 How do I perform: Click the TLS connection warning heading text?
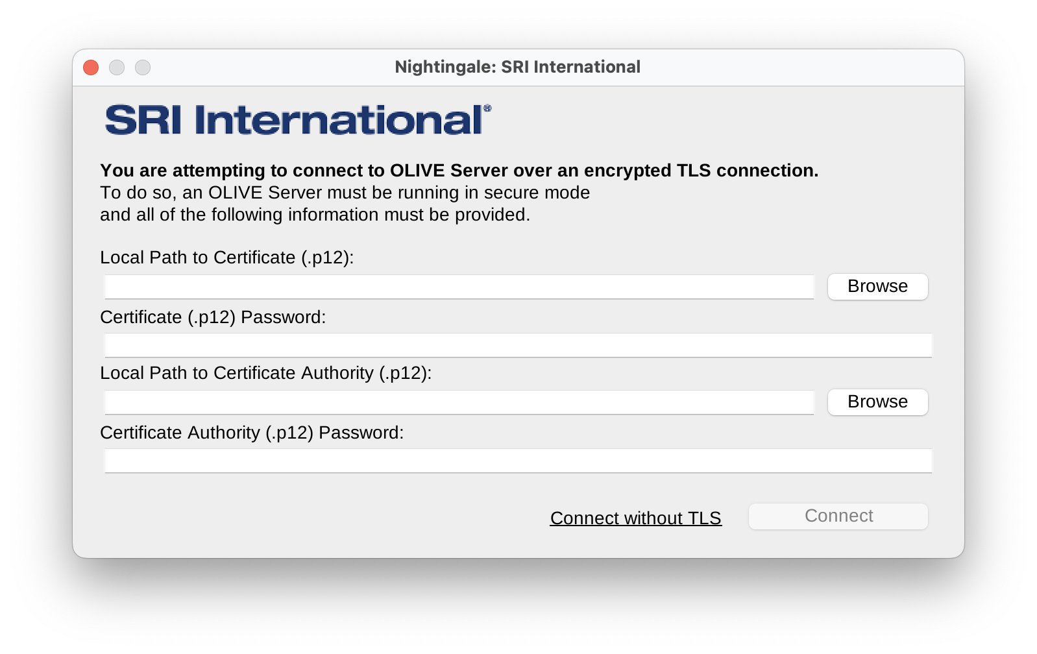(459, 171)
